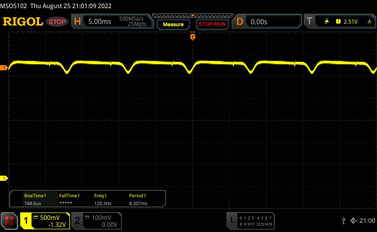
Task: Click the orange trigger level marker on left
Action: point(4,68)
